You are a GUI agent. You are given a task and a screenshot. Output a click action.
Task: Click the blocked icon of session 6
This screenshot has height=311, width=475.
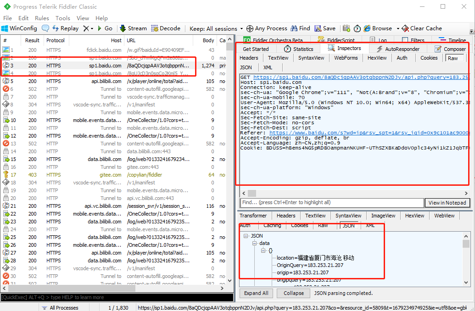6,89
